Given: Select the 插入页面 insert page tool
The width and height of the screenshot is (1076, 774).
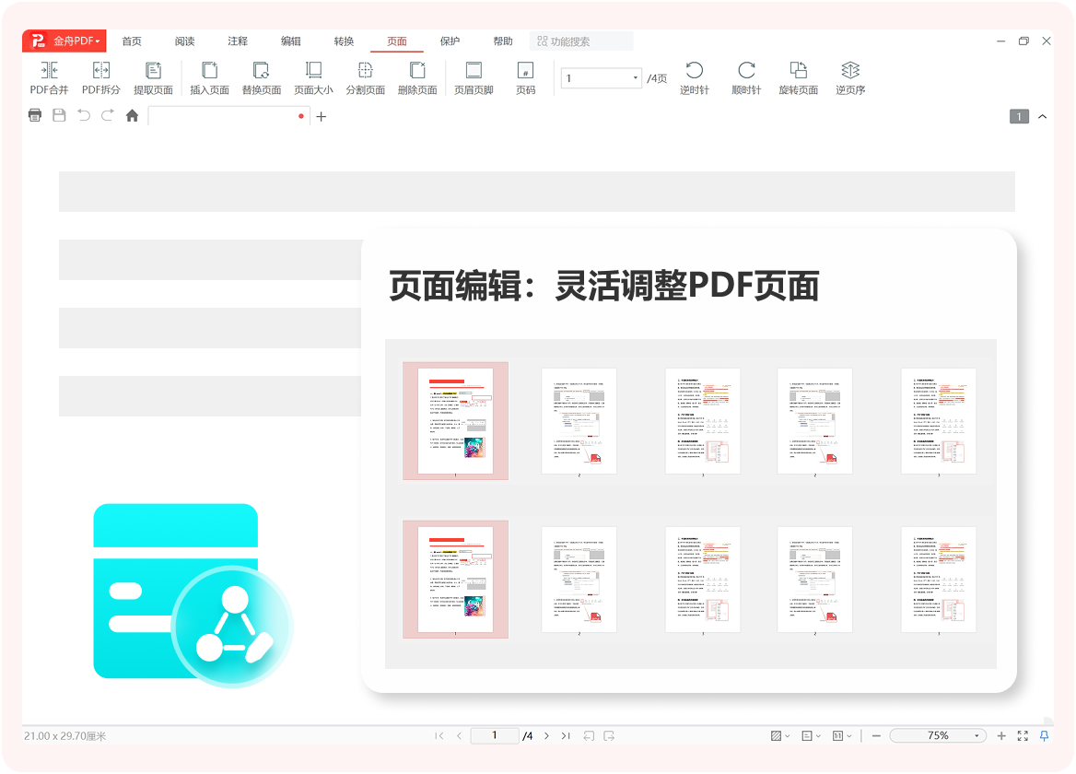Looking at the screenshot, I should [209, 78].
